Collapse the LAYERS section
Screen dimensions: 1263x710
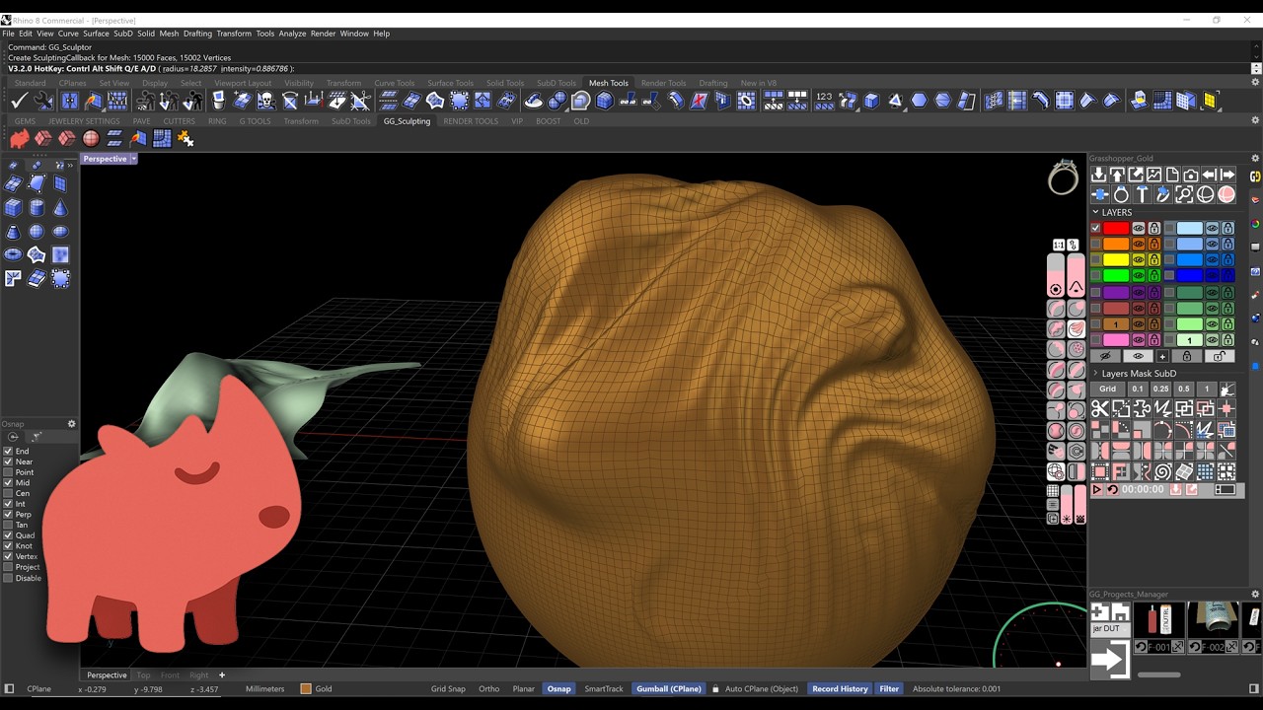tap(1095, 212)
